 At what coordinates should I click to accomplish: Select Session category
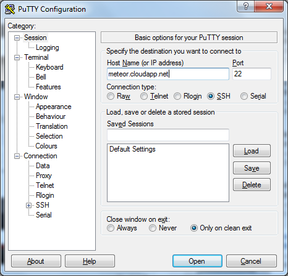pos(35,38)
